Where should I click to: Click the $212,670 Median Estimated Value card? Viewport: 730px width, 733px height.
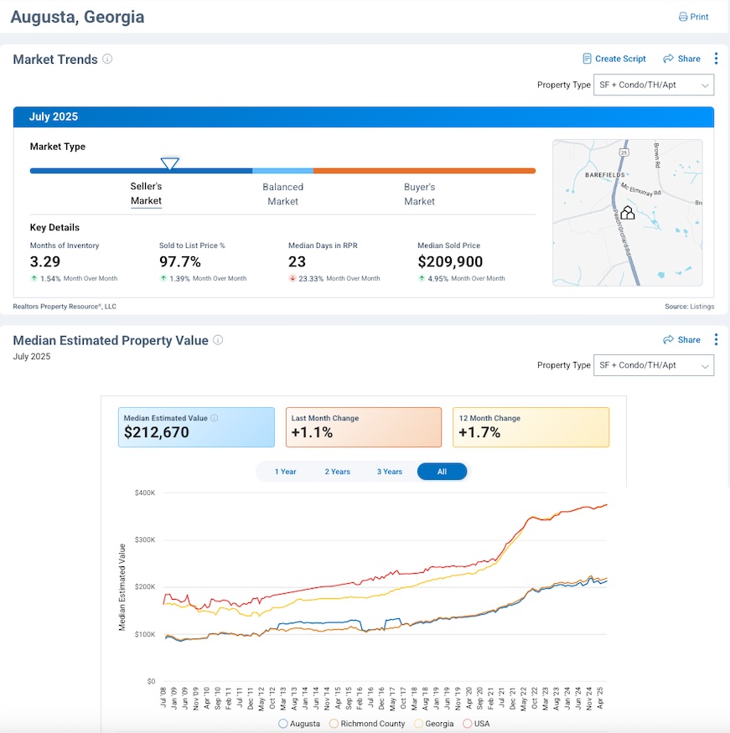[196, 427]
